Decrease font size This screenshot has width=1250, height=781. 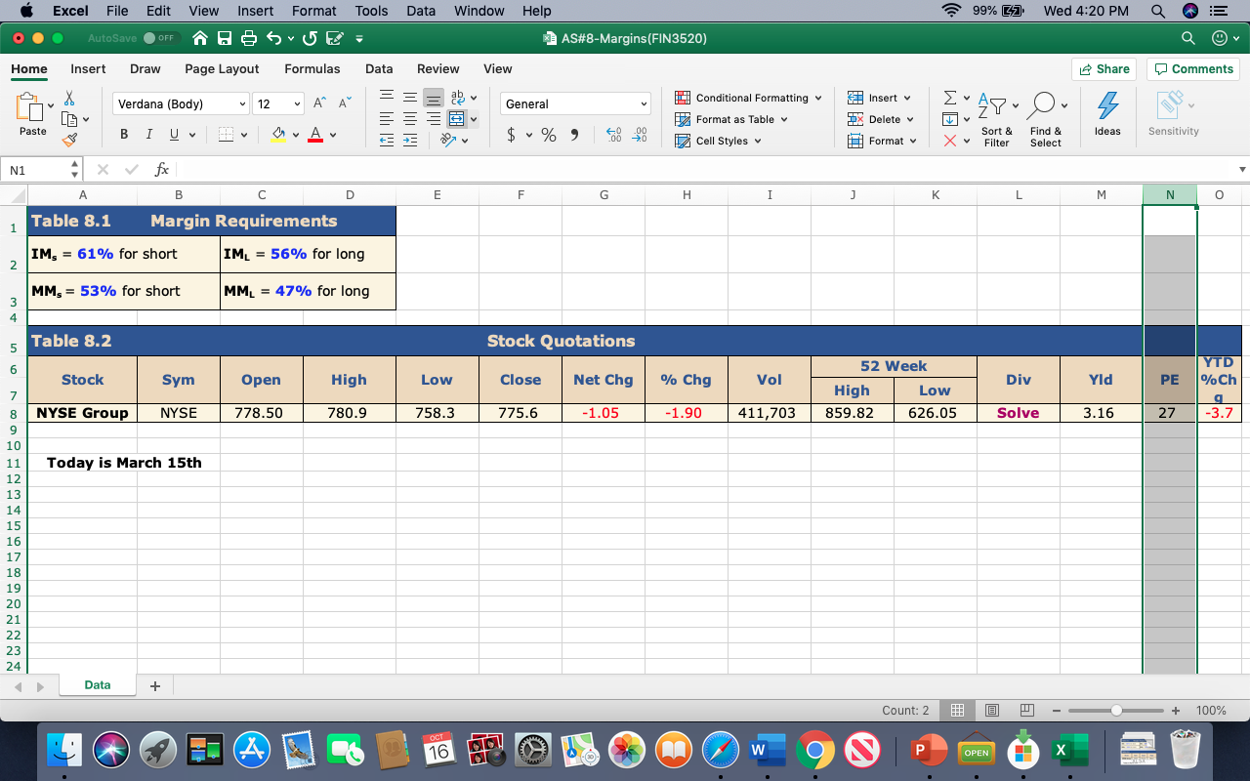345,103
